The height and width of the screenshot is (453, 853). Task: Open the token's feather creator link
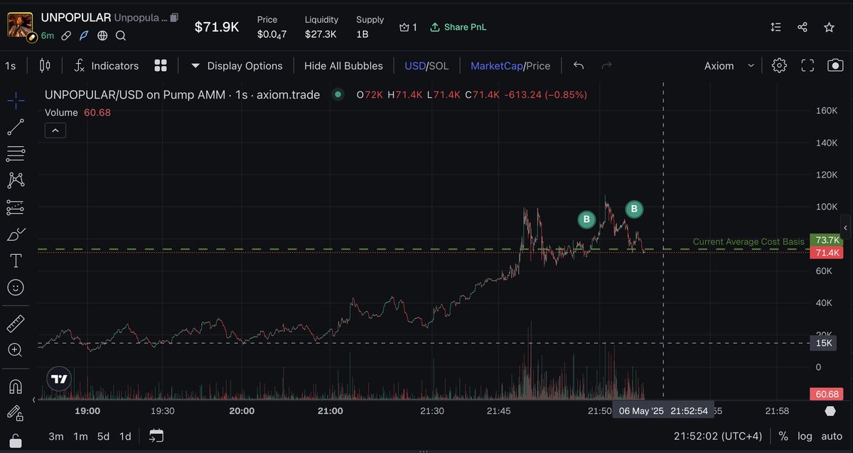pyautogui.click(x=84, y=35)
